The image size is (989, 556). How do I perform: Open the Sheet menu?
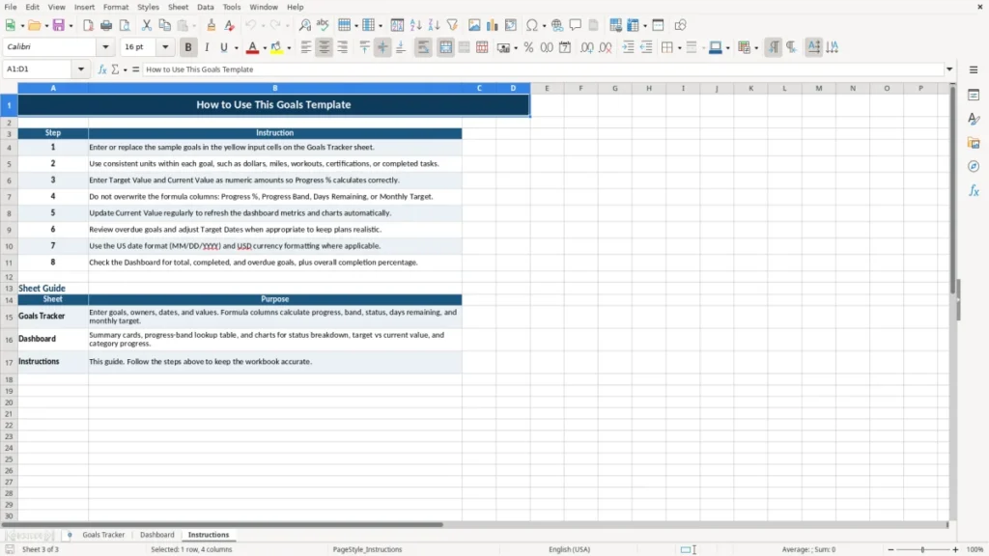[x=178, y=7]
